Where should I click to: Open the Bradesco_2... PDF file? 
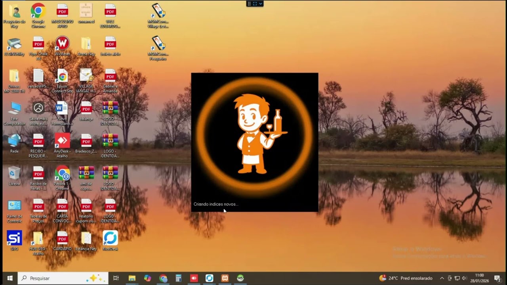[x=86, y=144]
